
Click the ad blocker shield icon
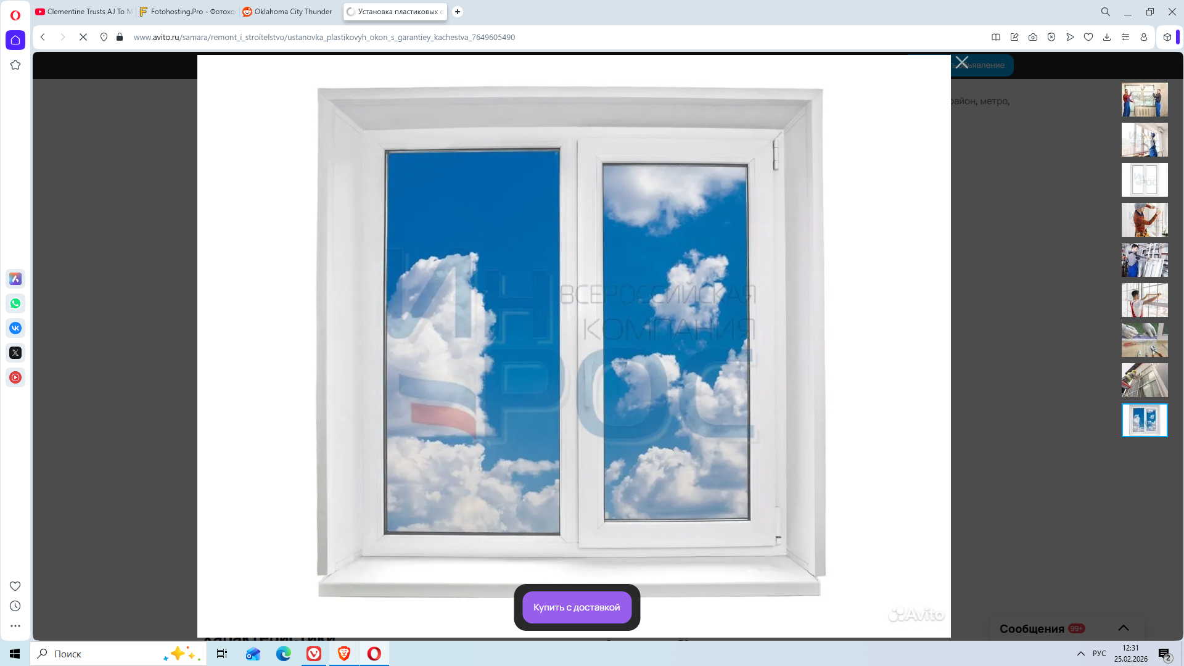1051,37
